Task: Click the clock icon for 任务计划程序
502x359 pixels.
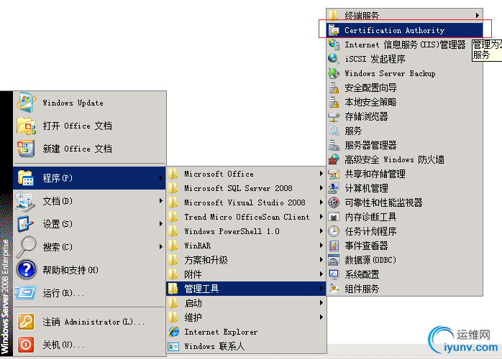Action: [334, 231]
